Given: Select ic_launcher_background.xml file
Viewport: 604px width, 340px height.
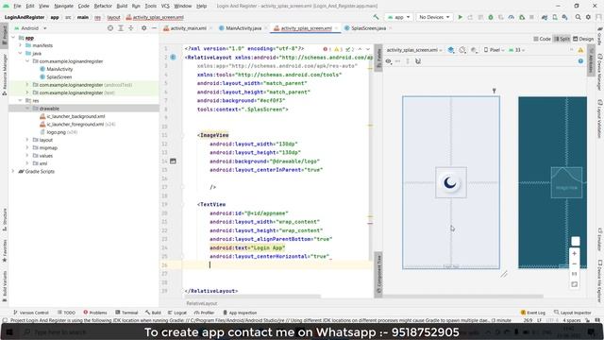Looking at the screenshot, I should (x=75, y=116).
